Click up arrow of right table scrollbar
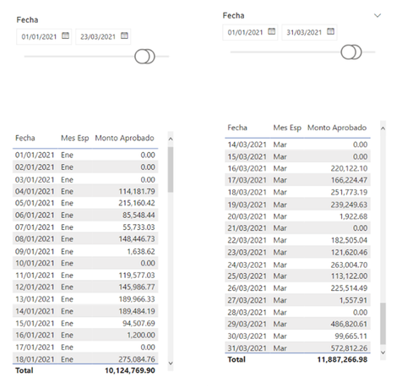The image size is (402, 388). (383, 128)
